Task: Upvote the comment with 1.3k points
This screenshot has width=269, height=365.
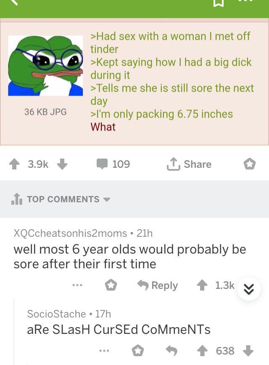Action: pos(202,285)
